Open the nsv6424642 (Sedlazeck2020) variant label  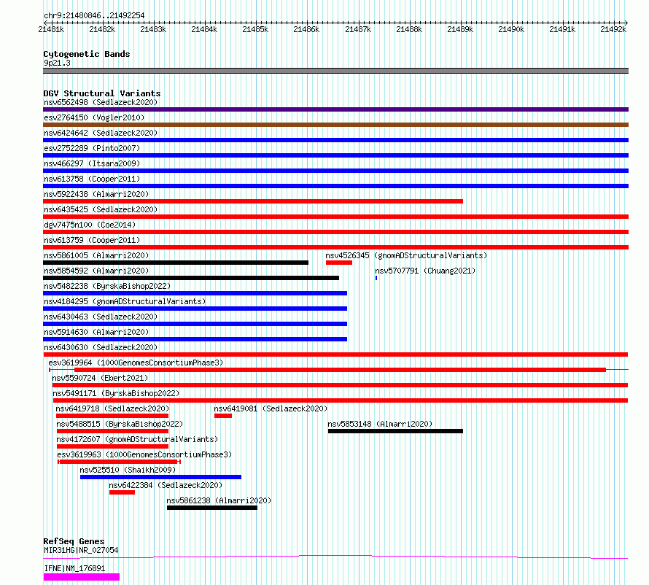[x=101, y=133]
